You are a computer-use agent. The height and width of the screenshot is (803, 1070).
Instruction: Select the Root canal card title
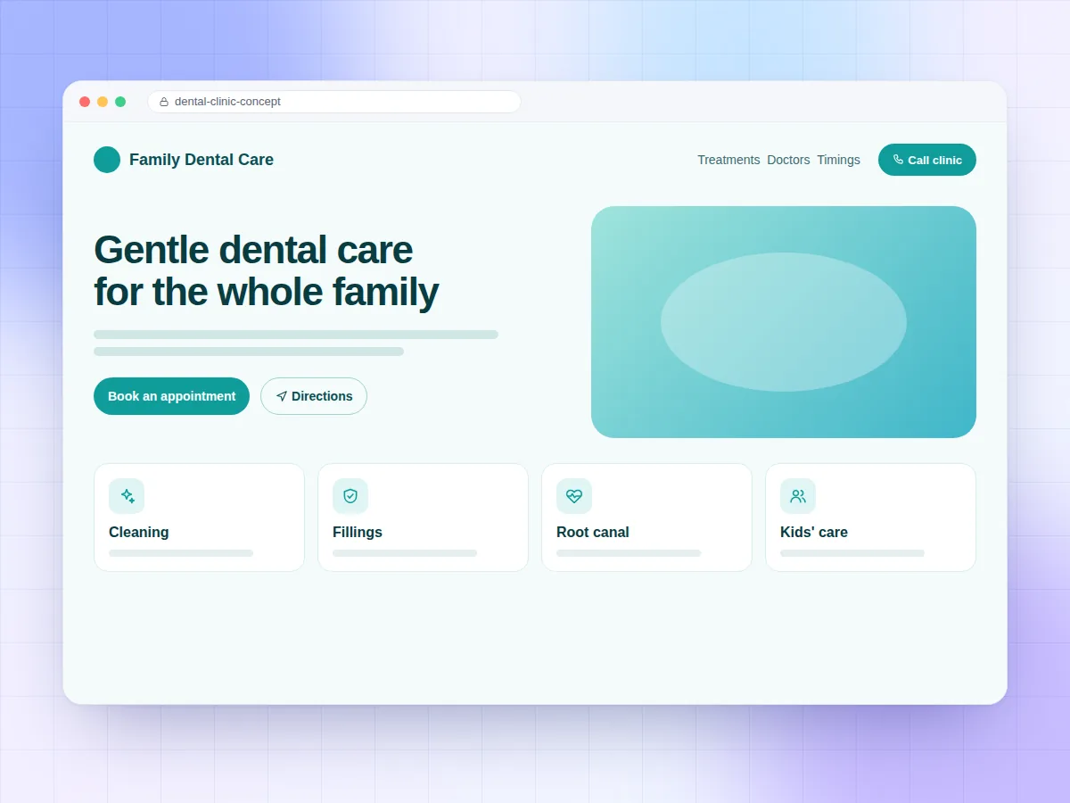593,532
